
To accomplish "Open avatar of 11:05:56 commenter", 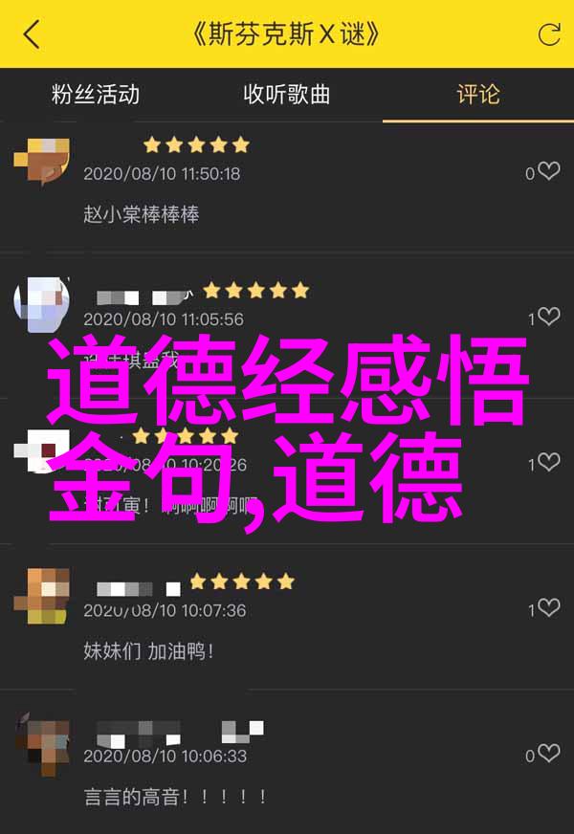I will pos(41,305).
